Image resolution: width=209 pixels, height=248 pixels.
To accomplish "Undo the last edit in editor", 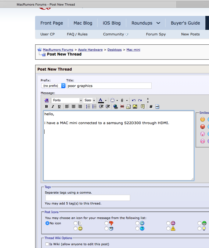I will click(134, 100).
